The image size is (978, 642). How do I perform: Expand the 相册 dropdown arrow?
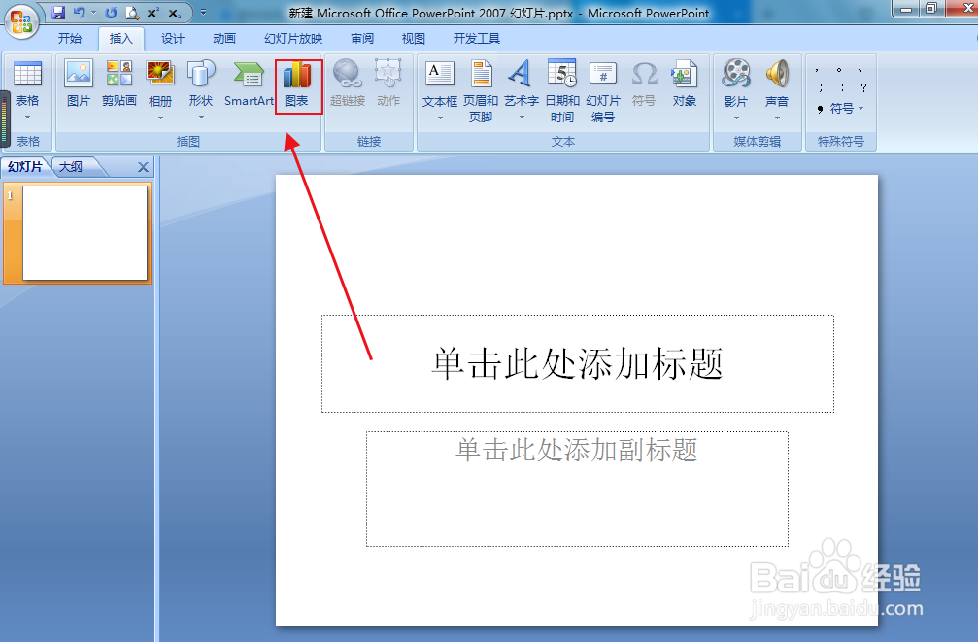[x=160, y=118]
